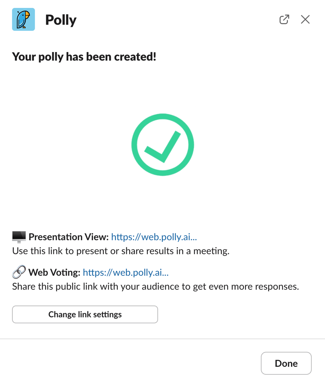This screenshot has height=382, width=325.
Task: Open the dialog in a new window
Action: tap(284, 19)
